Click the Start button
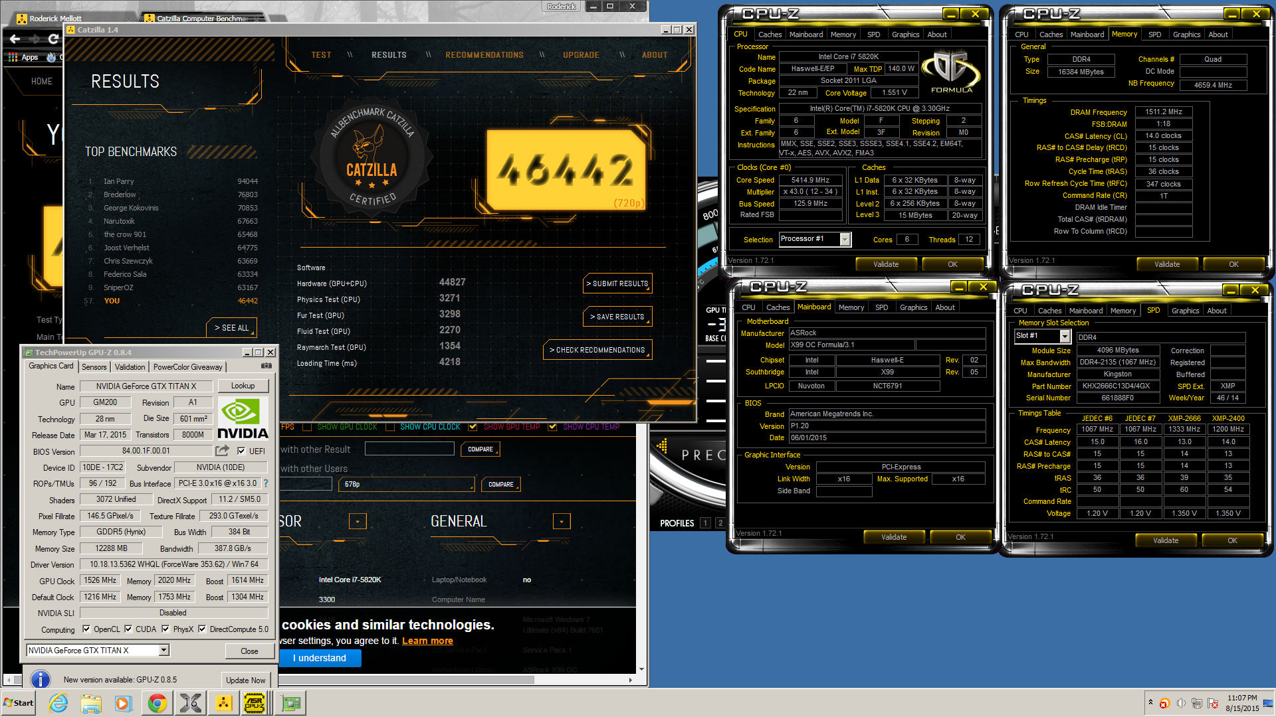Screen dimensions: 1276x717 tap(19, 703)
